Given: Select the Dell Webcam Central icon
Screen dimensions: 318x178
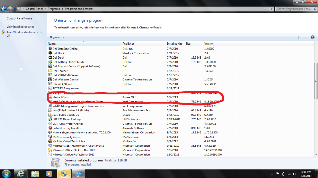Looking at the screenshot, I should [50, 80].
